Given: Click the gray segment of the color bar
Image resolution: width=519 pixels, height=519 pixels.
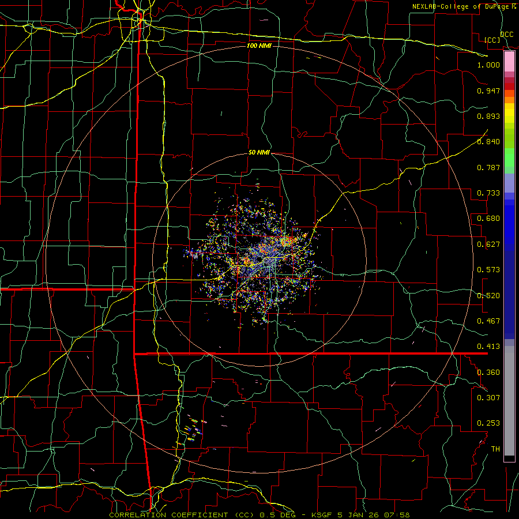Looking at the screenshot, I should tap(509, 401).
